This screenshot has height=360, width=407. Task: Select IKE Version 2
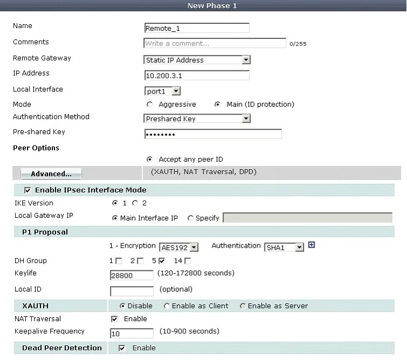click(135, 203)
